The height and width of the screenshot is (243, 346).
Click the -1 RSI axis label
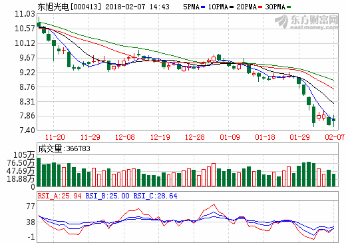31,237
